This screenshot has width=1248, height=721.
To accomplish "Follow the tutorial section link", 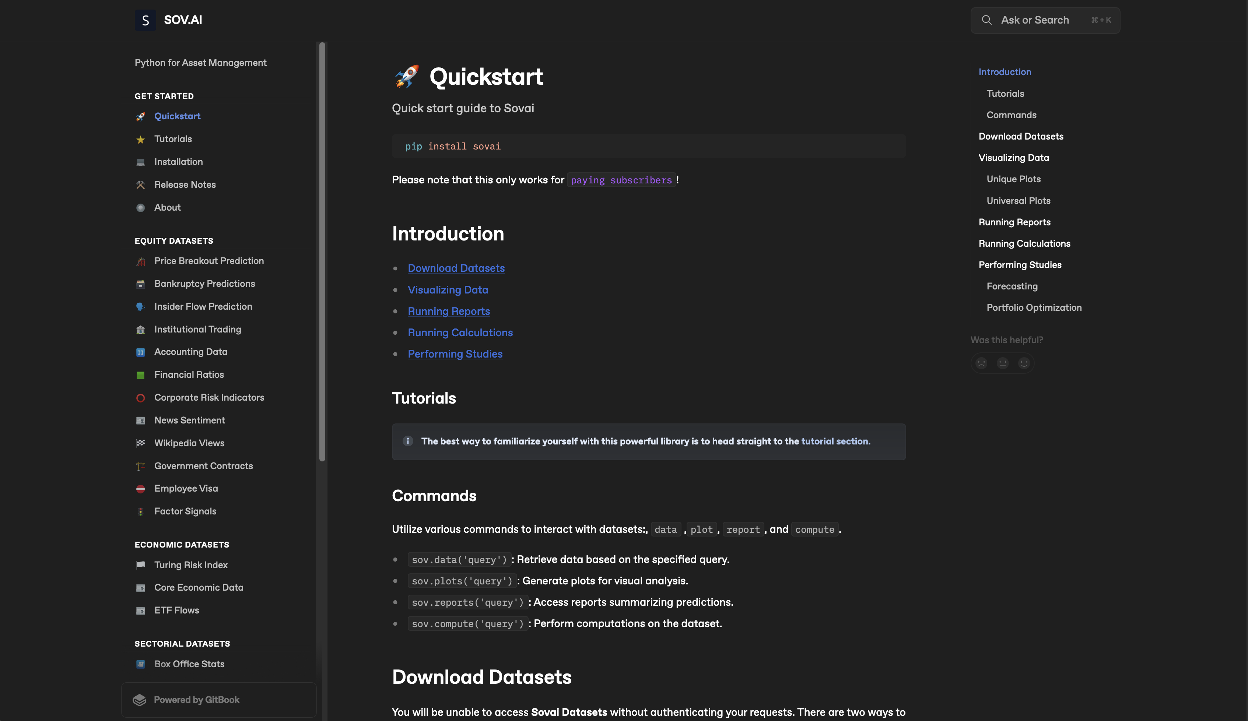I will click(835, 441).
